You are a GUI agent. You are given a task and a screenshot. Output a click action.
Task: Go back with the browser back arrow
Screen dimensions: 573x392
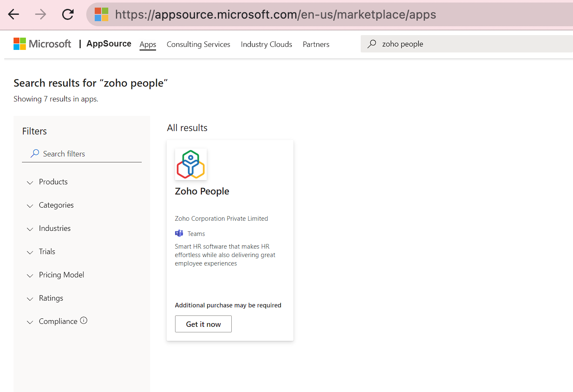click(x=14, y=14)
